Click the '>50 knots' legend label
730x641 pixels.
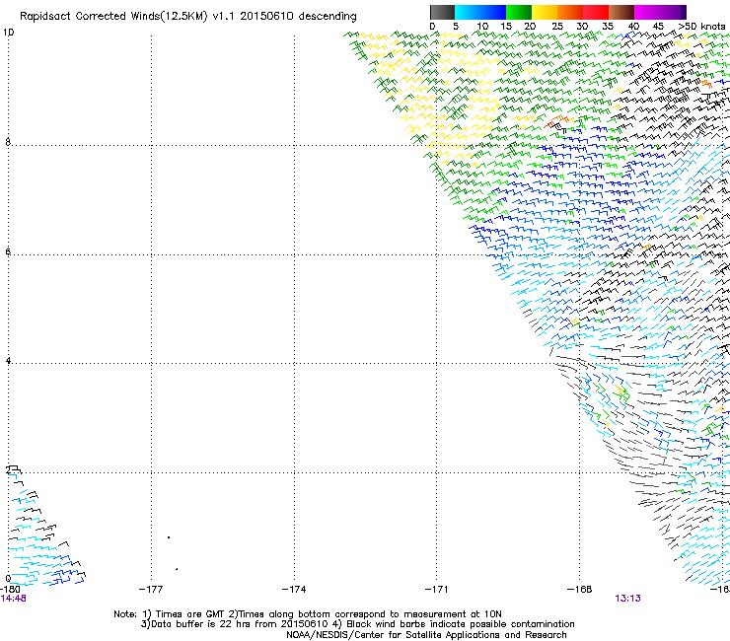tap(701, 27)
